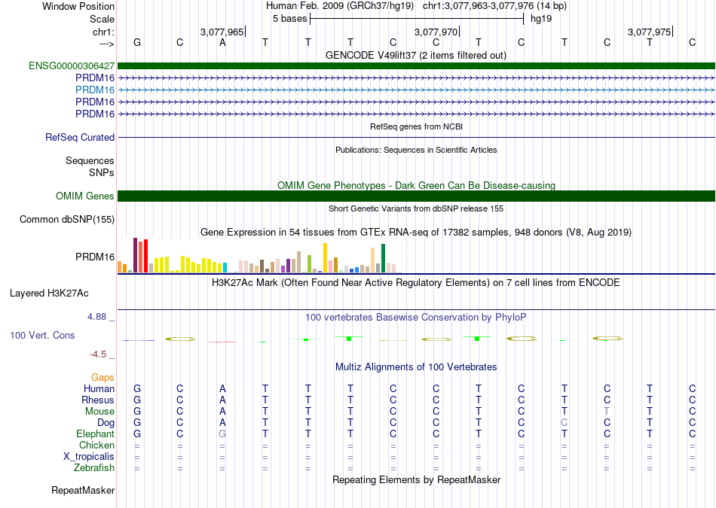
Task: Click the Rhesus species label
Action: [x=98, y=400]
